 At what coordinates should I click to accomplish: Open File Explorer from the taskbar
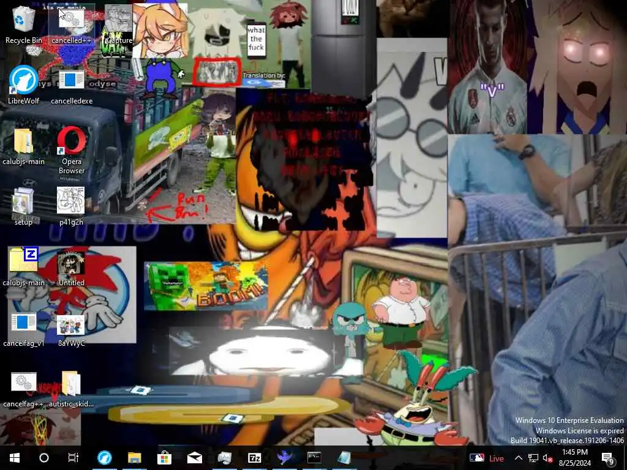[x=134, y=458]
